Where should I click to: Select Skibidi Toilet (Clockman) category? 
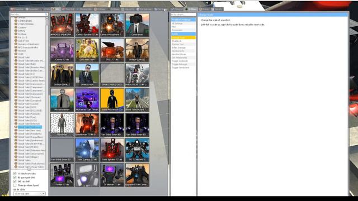(29, 97)
